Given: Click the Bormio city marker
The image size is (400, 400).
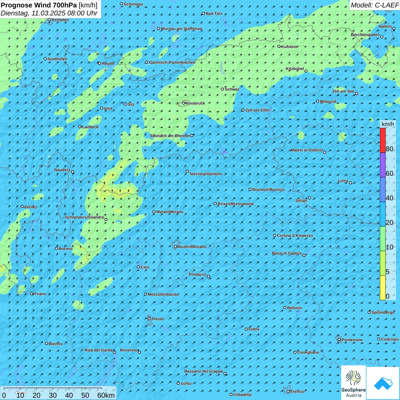Looking at the screenshot, I should (x=56, y=248).
